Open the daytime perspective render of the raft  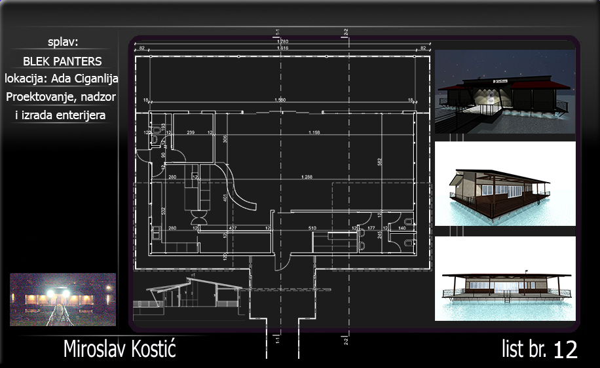coord(505,184)
